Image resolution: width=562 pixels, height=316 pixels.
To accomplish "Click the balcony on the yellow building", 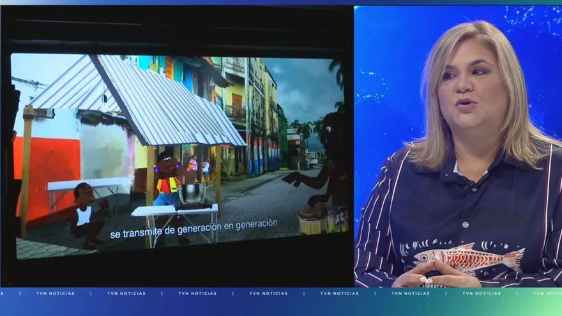I will pos(235,111).
